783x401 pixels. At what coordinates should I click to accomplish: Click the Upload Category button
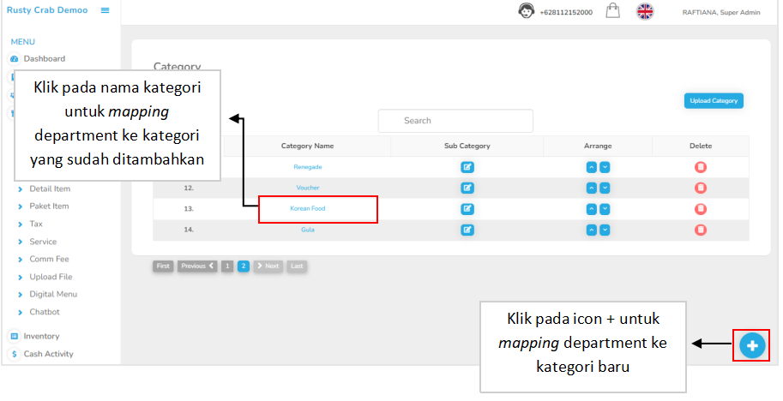click(x=714, y=100)
